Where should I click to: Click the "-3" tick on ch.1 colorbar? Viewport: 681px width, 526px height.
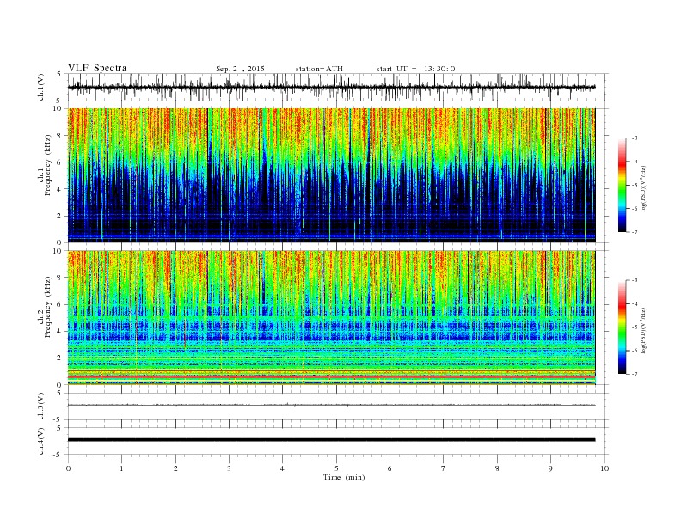tap(634, 138)
